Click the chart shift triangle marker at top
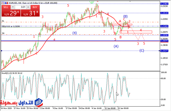Viewport: 171px width, 111px height. 130,1
